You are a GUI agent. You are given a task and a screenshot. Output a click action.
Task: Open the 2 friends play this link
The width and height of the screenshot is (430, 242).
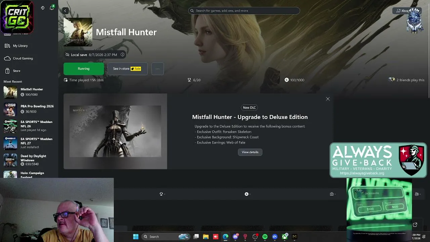point(406,80)
